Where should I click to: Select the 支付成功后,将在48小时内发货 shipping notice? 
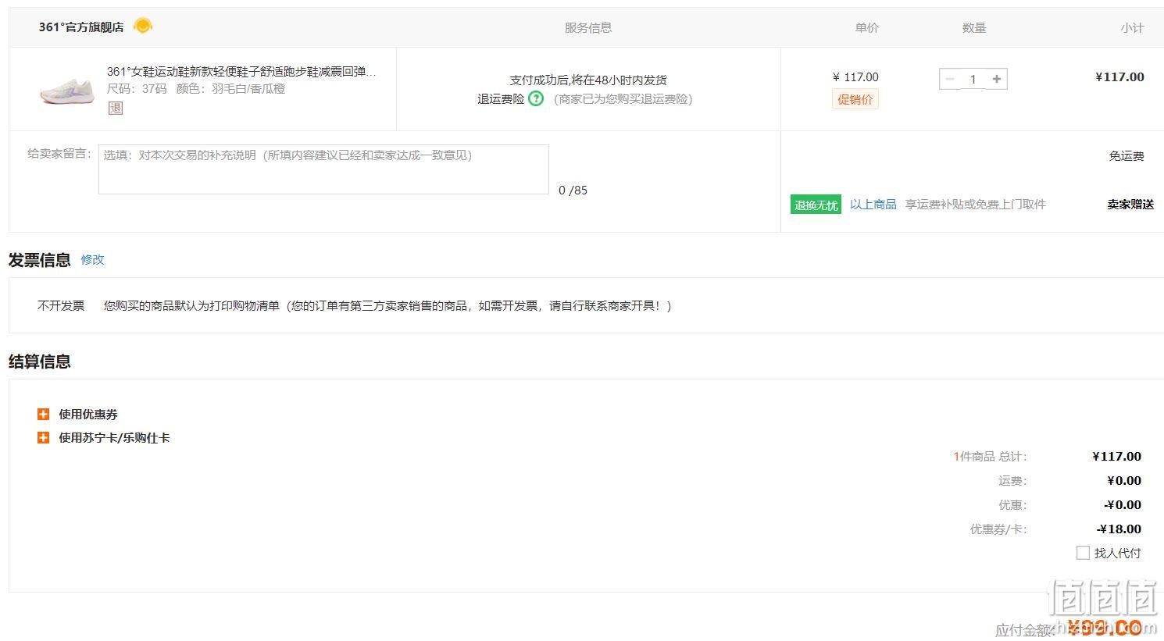[588, 80]
